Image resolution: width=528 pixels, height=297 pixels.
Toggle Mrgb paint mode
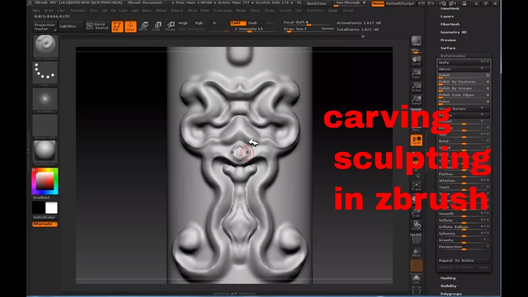(x=183, y=23)
